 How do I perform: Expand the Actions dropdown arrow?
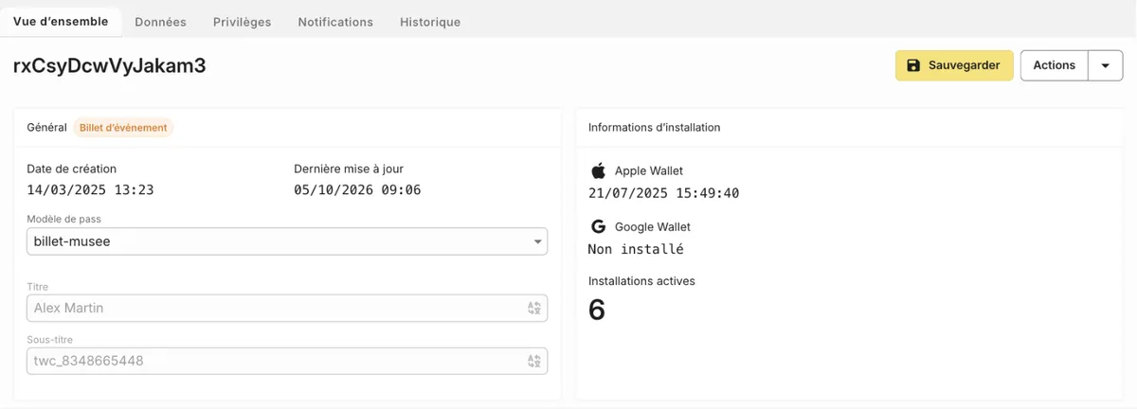[x=1105, y=65]
